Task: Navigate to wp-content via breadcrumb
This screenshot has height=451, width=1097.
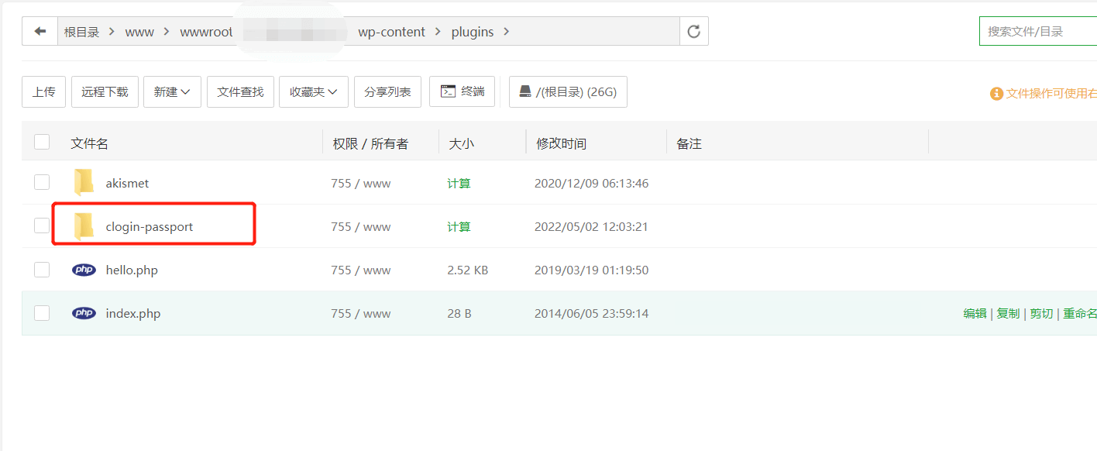Action: tap(392, 32)
